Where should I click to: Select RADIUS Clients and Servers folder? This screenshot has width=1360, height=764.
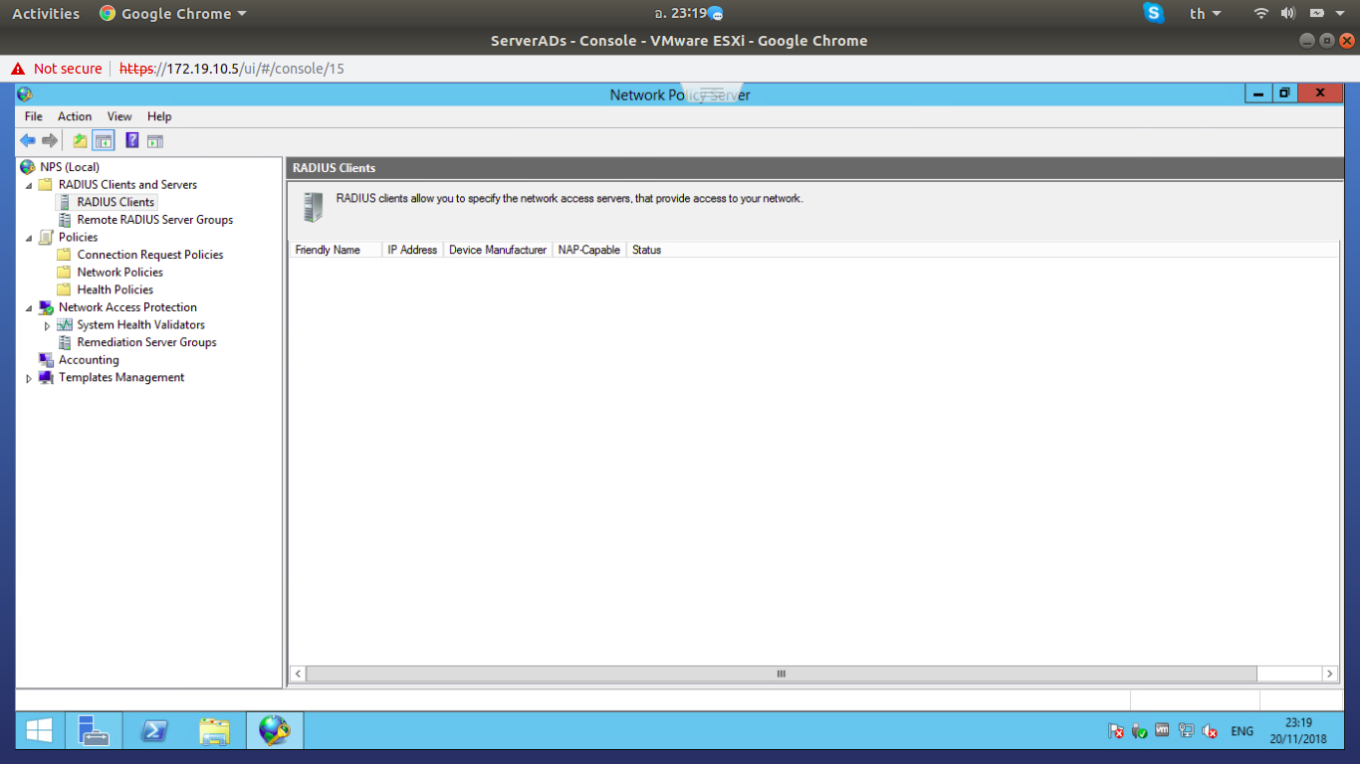[x=127, y=185]
